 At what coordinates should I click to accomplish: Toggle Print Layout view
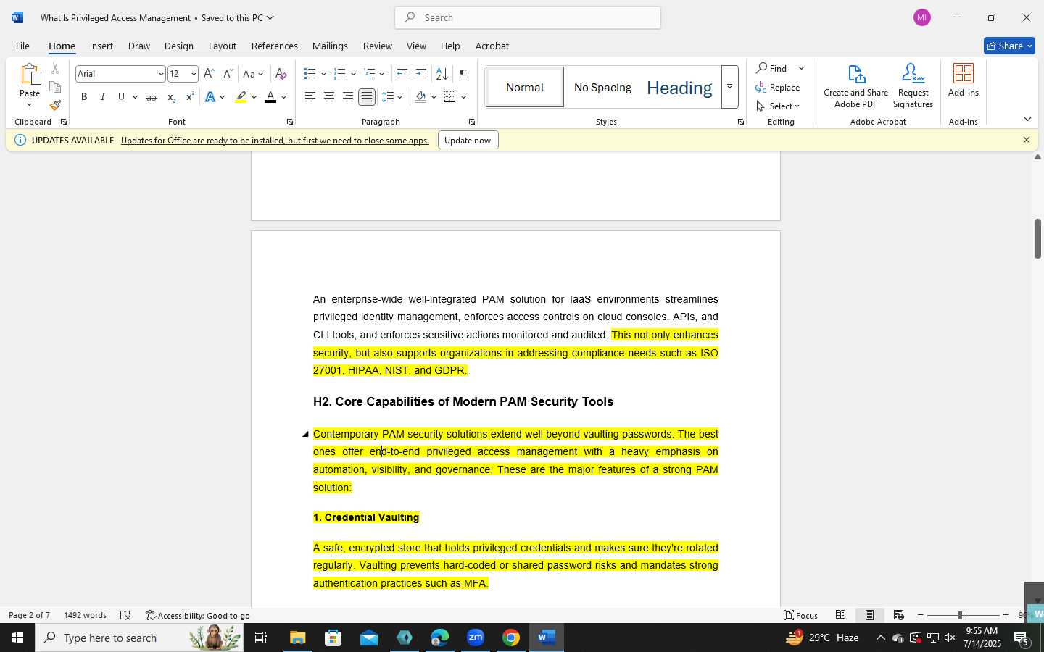869,615
